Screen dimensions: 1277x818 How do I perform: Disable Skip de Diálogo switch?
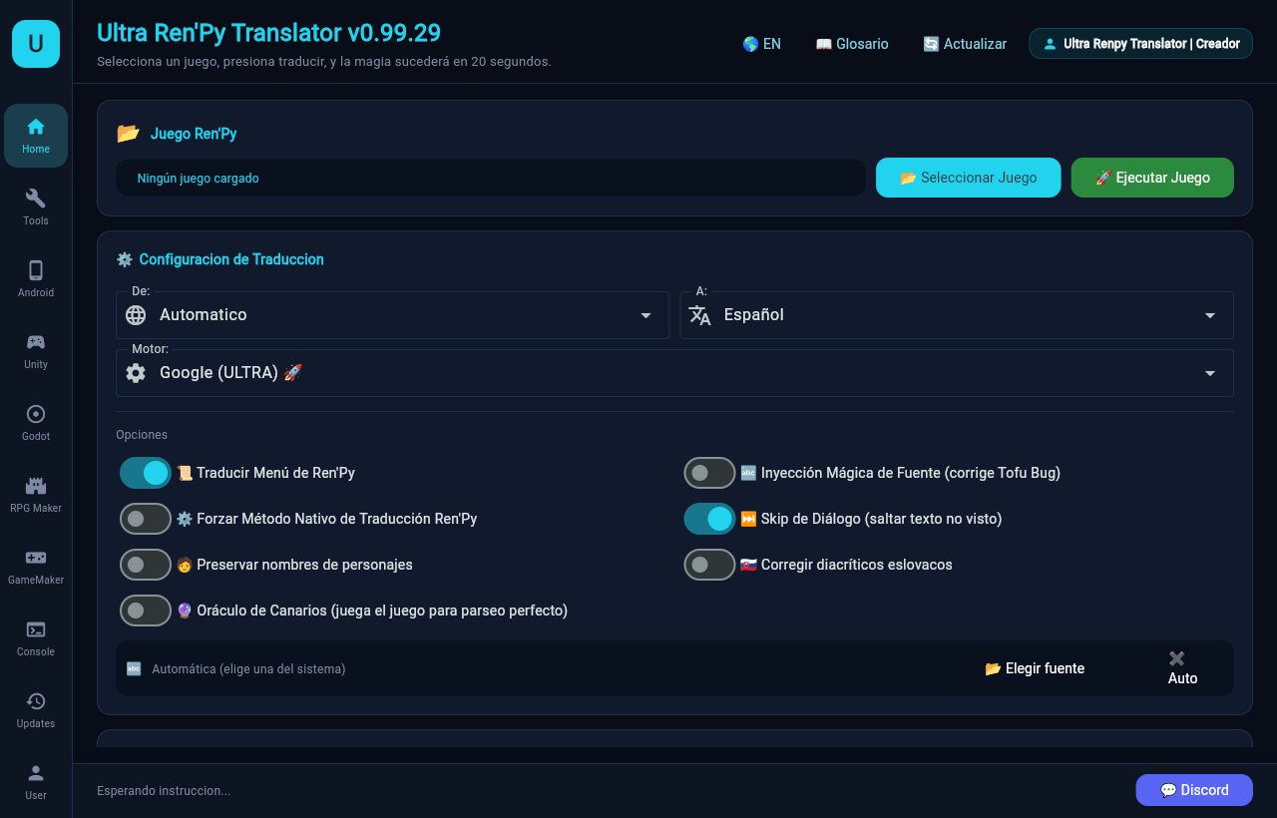709,519
